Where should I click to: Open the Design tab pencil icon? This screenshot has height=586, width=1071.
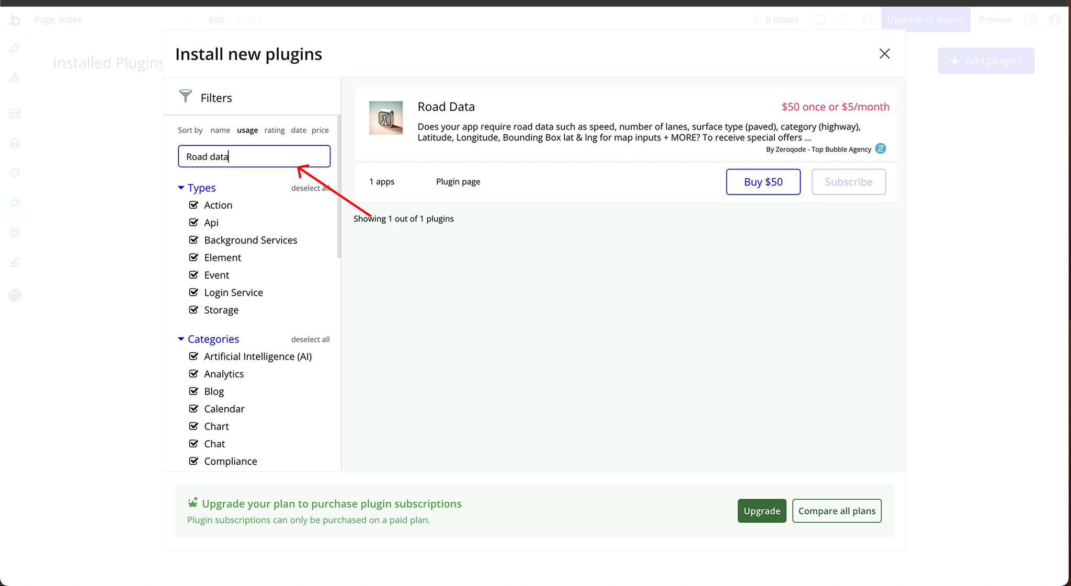point(15,48)
